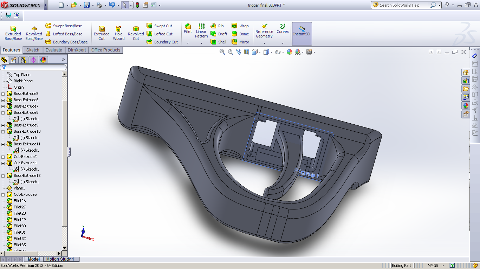The width and height of the screenshot is (480, 269).
Task: Expand Cut-Extrude2 node
Action: 3,157
